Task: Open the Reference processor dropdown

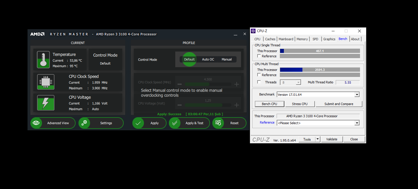Action: tap(357, 123)
